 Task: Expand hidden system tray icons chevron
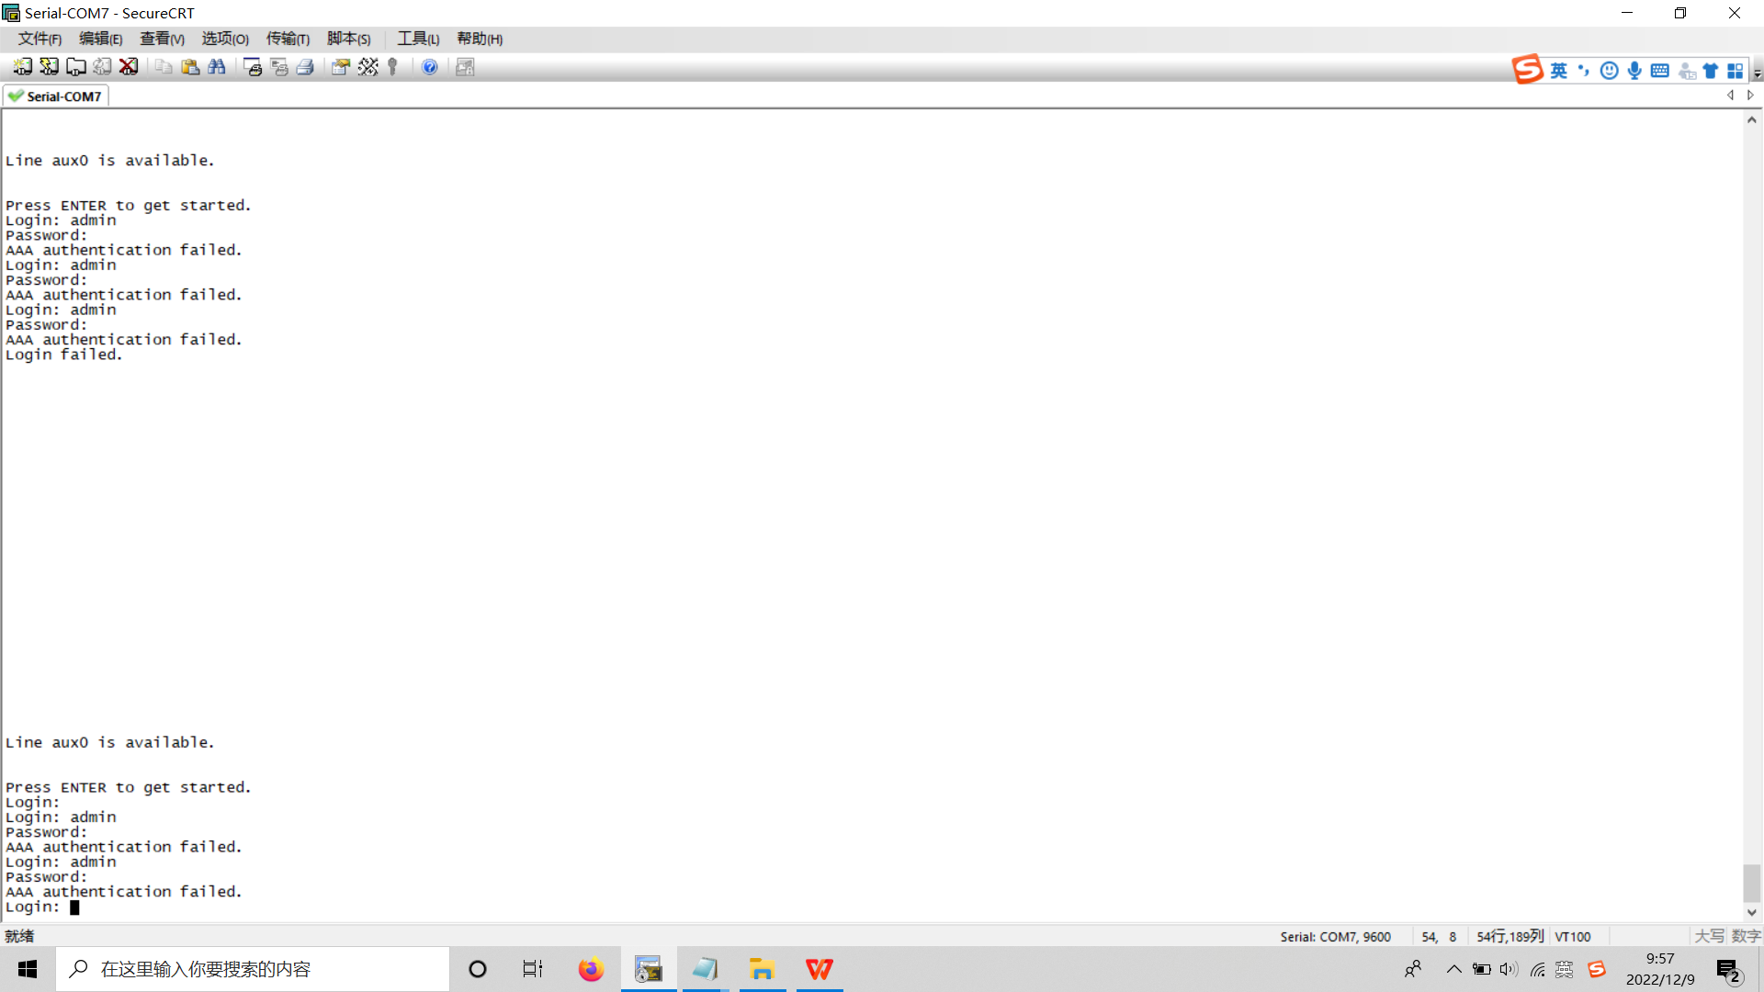tap(1453, 969)
